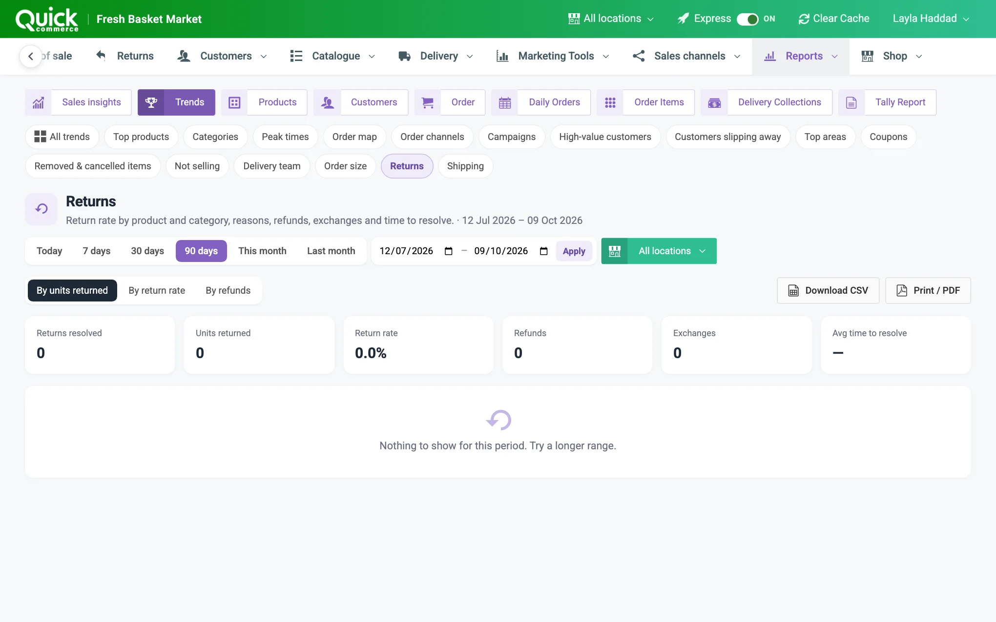
Task: Click the store icon beside green All locations
Action: (615, 251)
